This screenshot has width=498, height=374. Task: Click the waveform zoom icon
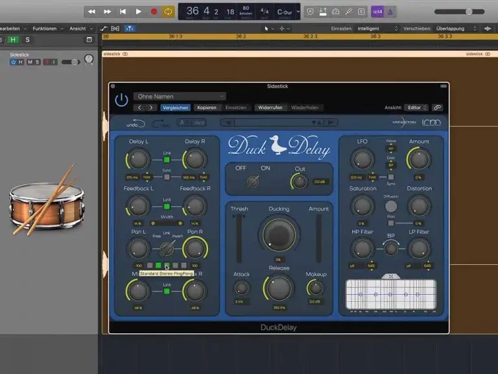pyautogui.click(x=488, y=29)
